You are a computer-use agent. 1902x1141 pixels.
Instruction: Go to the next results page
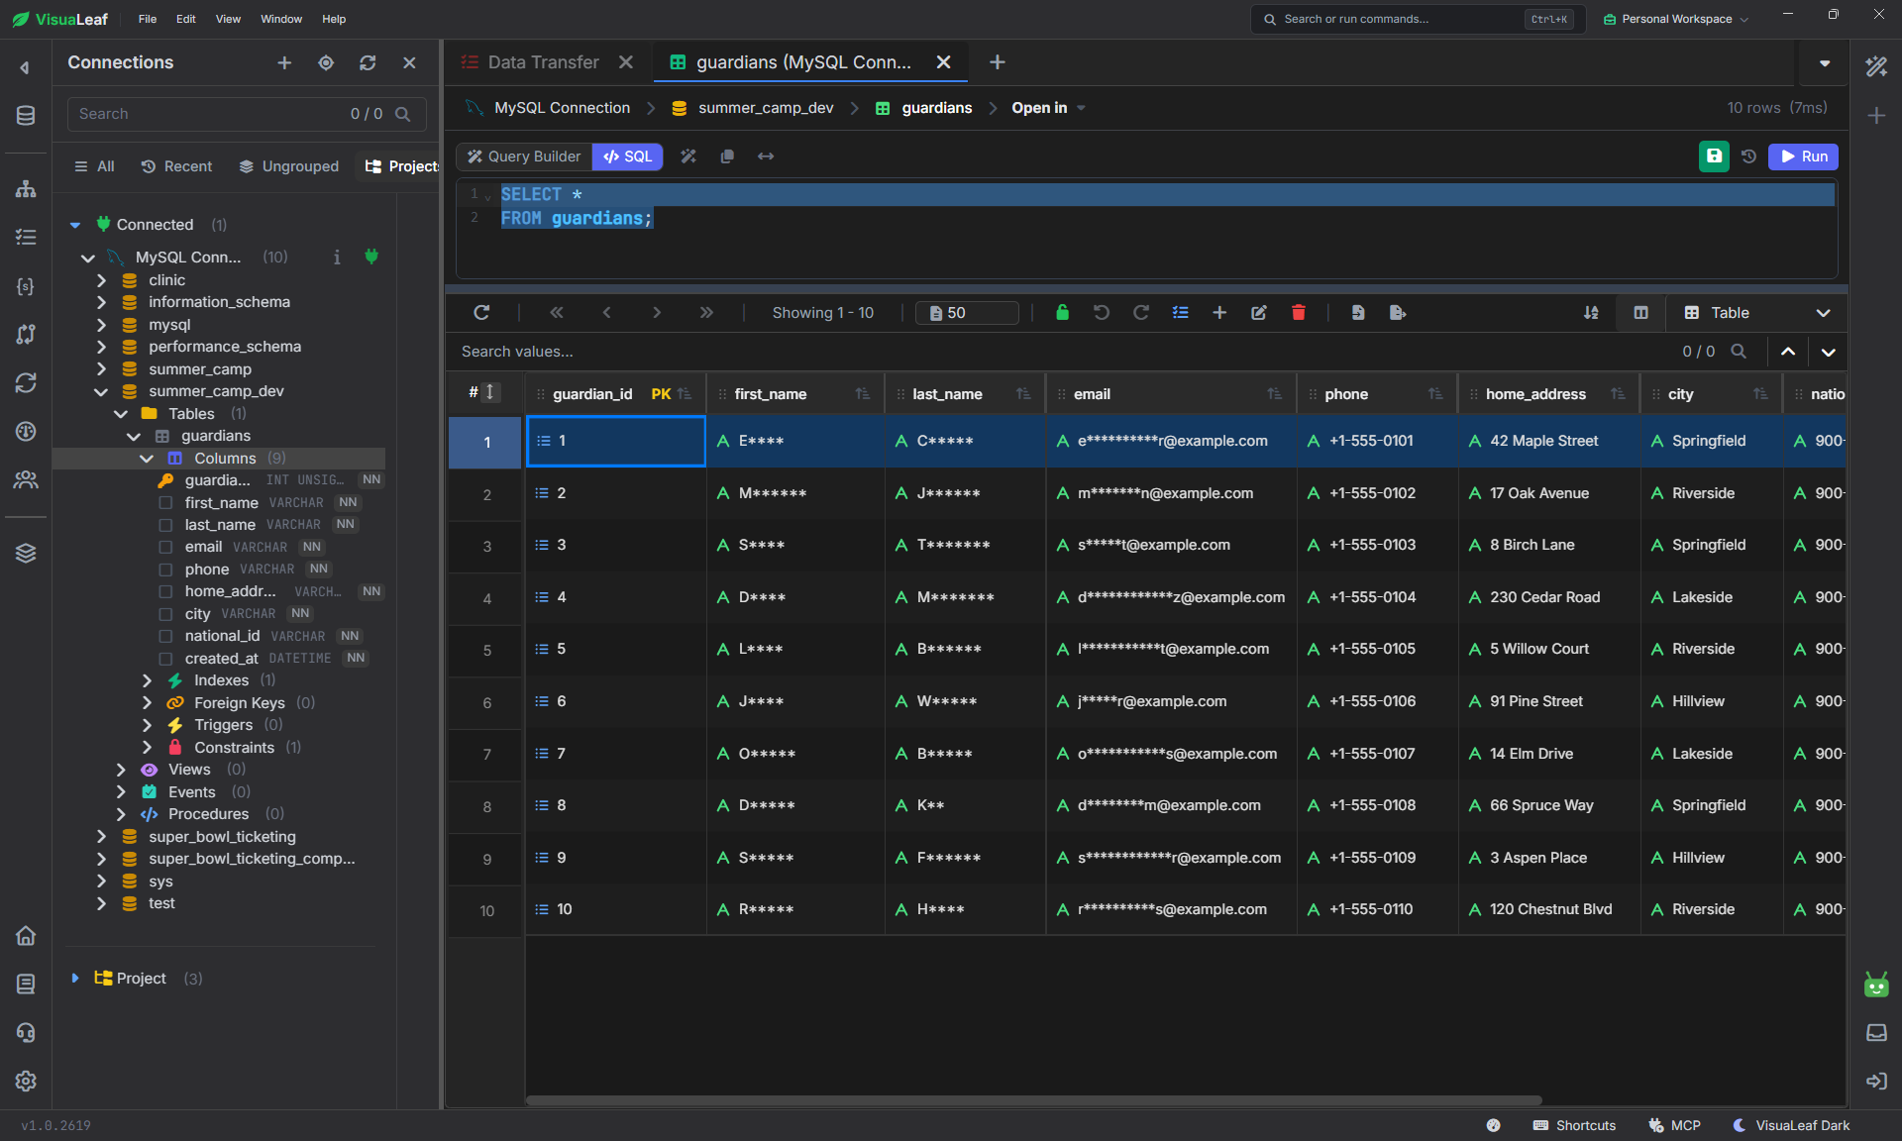656,313
